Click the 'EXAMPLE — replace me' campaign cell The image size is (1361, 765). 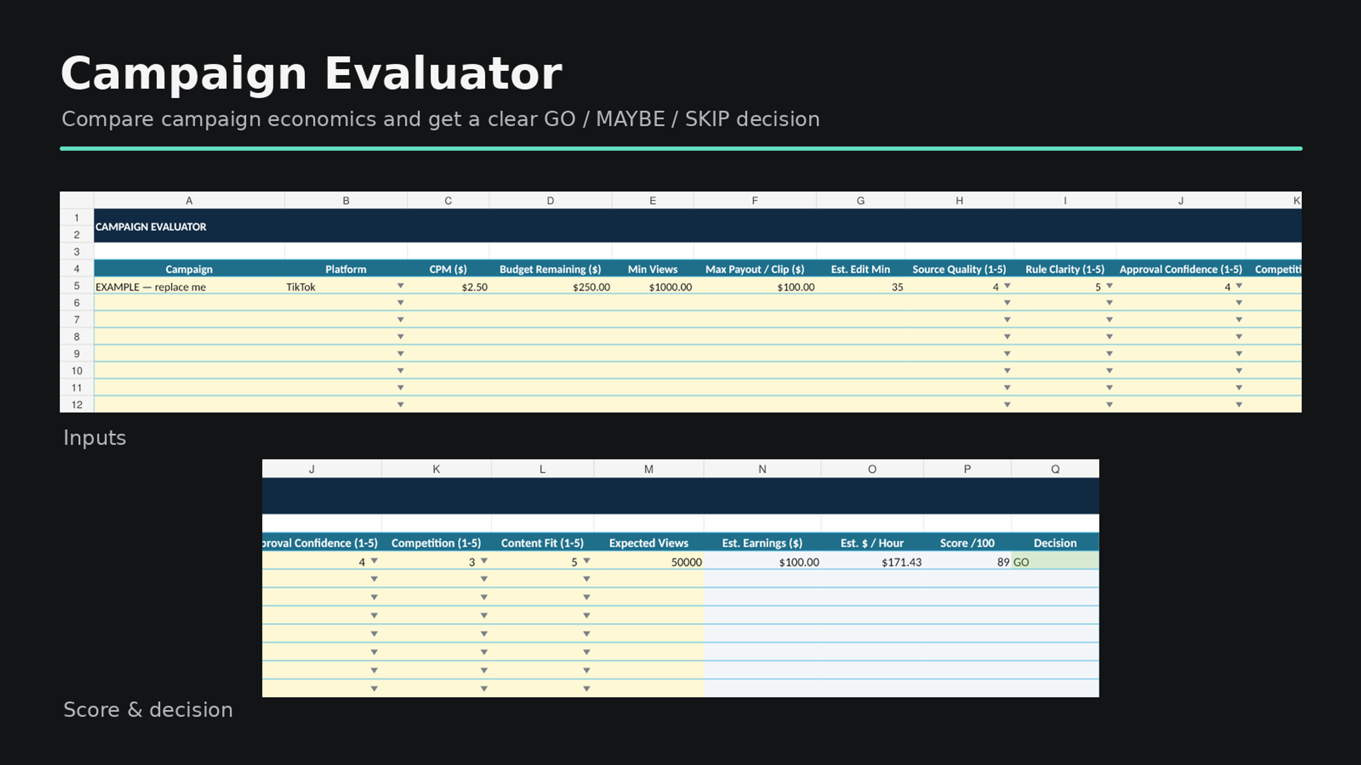coord(189,286)
